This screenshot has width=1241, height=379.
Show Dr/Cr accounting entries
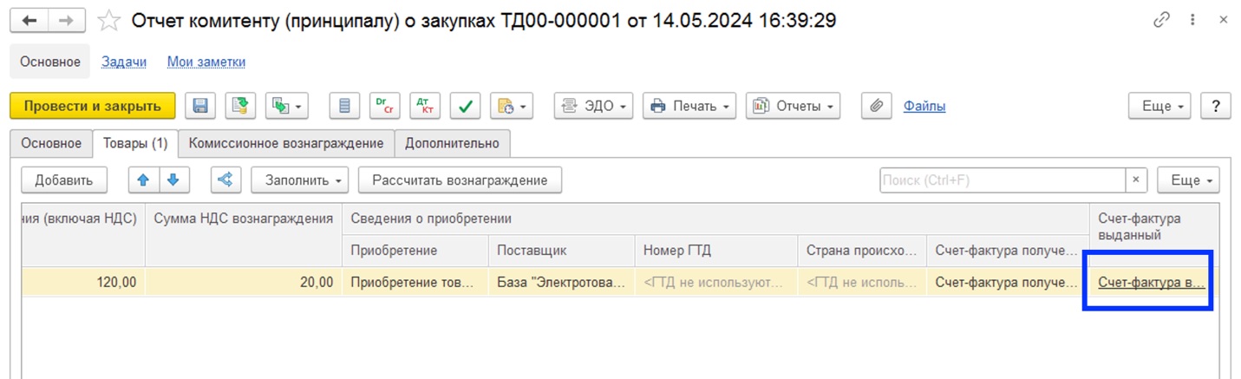tap(382, 106)
